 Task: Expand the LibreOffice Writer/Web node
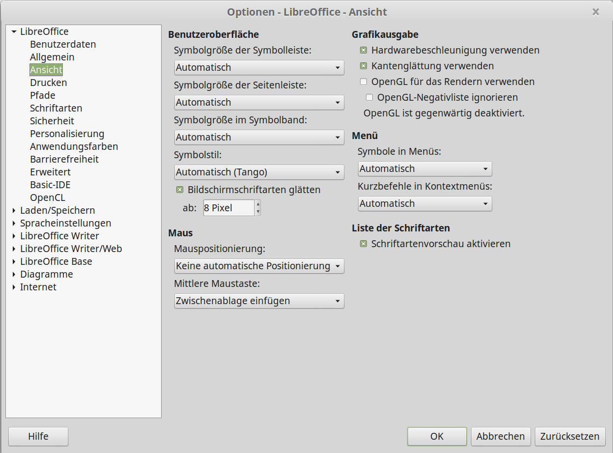click(x=14, y=249)
